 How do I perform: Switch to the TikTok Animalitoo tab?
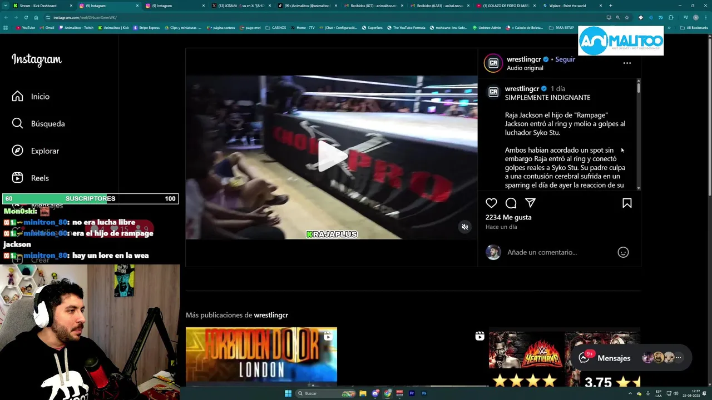coord(306,6)
